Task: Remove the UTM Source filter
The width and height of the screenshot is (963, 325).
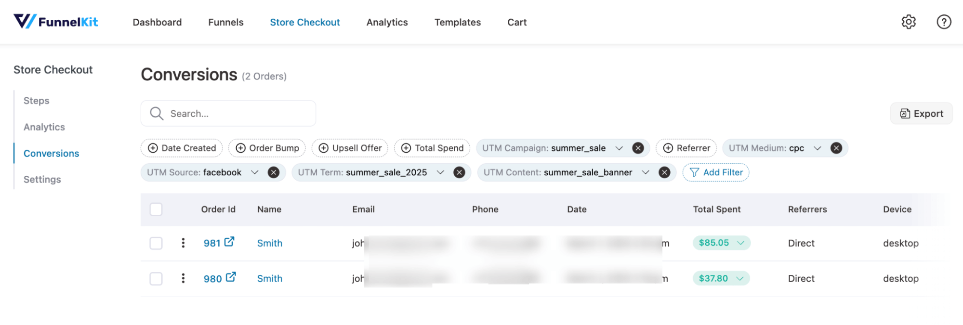Action: [274, 172]
